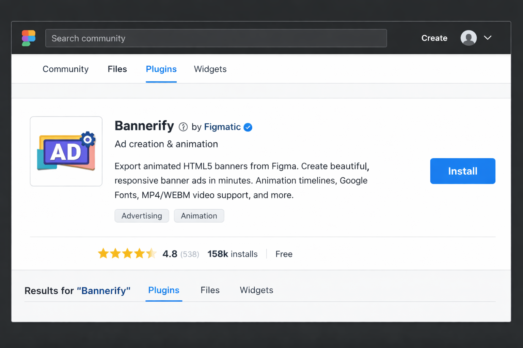The height and width of the screenshot is (348, 523).
Task: Click the star rating icons
Action: tap(127, 254)
